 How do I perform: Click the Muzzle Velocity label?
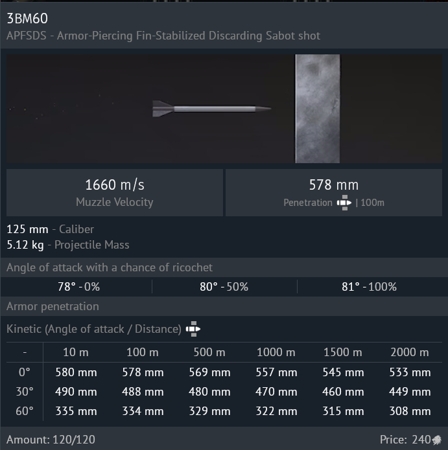coord(115,202)
